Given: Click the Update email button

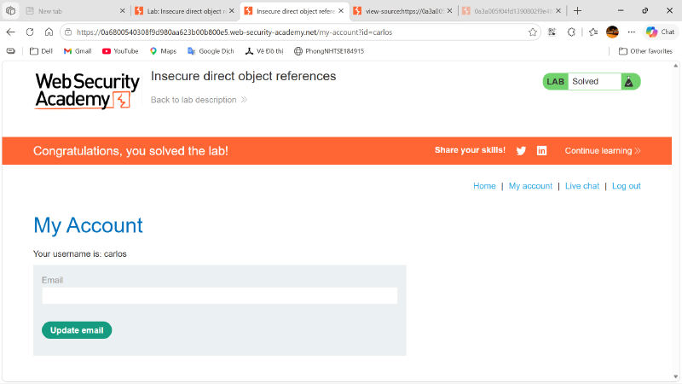Looking at the screenshot, I should (x=77, y=330).
